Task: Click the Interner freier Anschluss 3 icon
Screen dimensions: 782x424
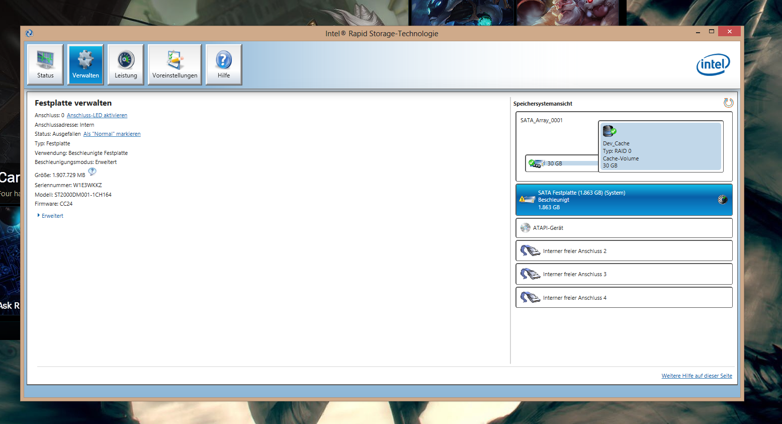Action: tap(530, 274)
